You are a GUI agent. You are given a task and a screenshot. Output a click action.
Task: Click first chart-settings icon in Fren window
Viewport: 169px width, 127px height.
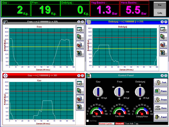click(80, 29)
